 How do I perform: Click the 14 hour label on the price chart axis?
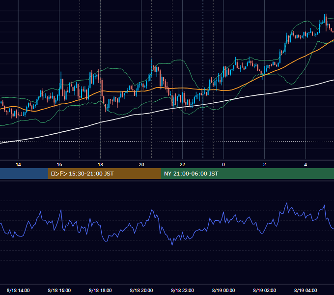coord(18,165)
